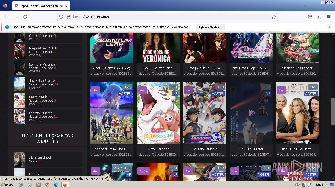The height and width of the screenshot is (188, 335).
Task: Open the Fluffy Paradise poster thumbnail
Action: pyautogui.click(x=158, y=113)
